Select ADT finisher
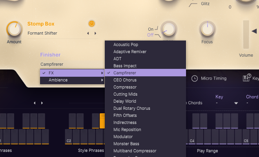 pos(145,59)
